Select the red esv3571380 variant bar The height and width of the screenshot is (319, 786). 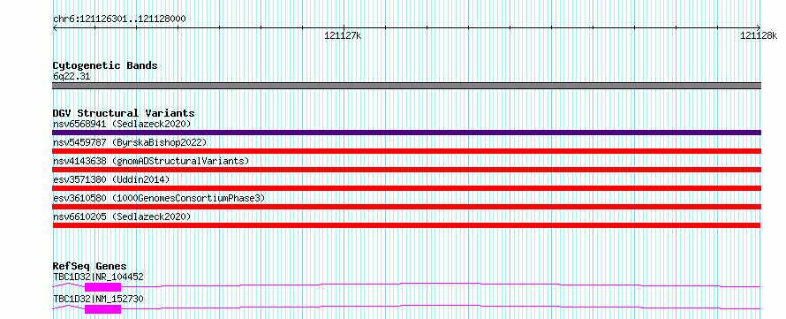pos(406,188)
